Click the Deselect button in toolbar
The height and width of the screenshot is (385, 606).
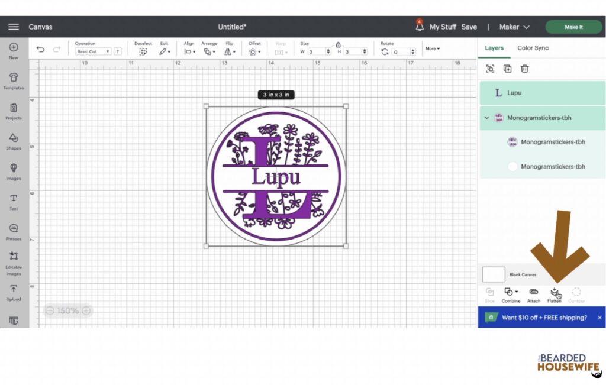tap(143, 51)
